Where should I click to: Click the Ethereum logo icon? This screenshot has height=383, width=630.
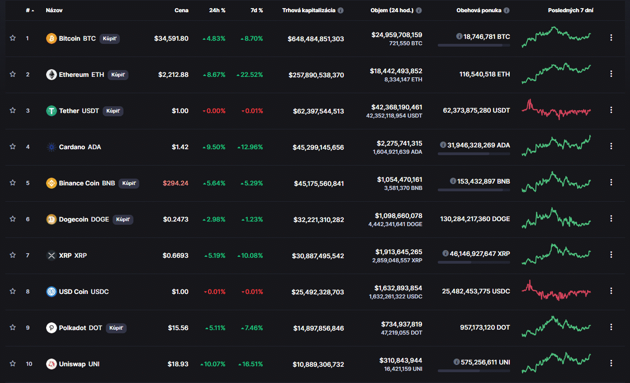click(x=52, y=75)
